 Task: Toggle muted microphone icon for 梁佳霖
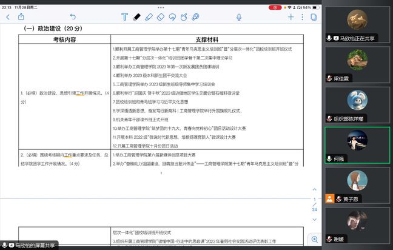(329, 78)
